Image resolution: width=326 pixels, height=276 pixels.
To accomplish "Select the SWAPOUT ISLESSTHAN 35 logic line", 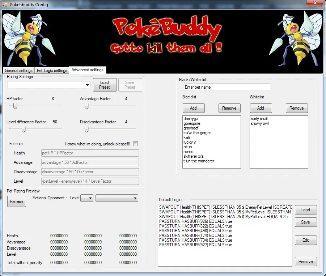I will tap(225, 212).
